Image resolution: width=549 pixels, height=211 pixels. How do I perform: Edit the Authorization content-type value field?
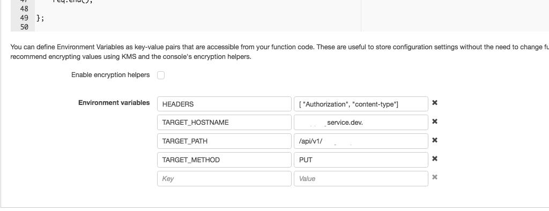tap(361, 104)
